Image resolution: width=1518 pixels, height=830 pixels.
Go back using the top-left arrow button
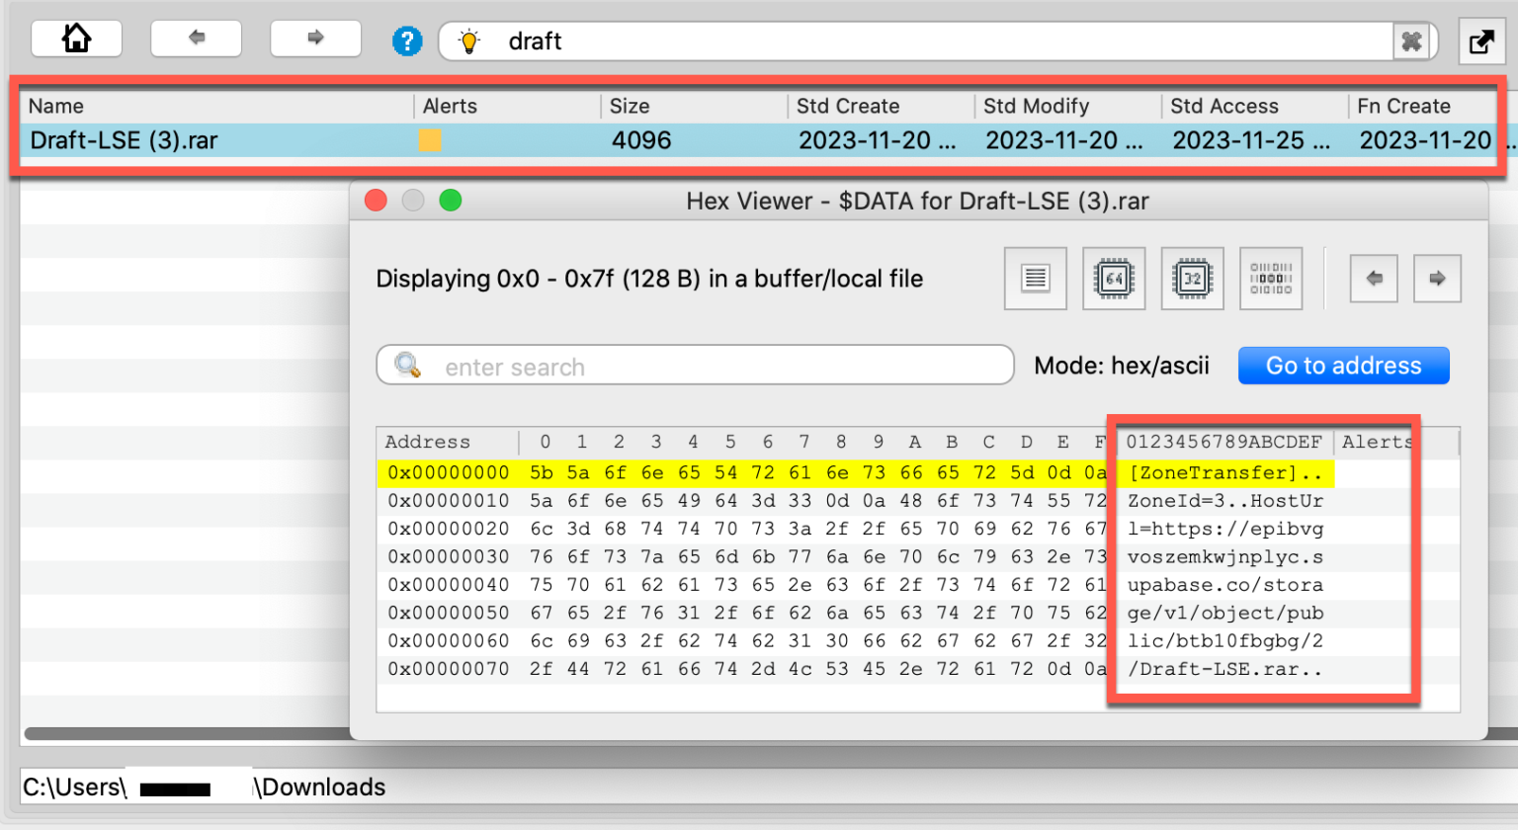tap(196, 40)
